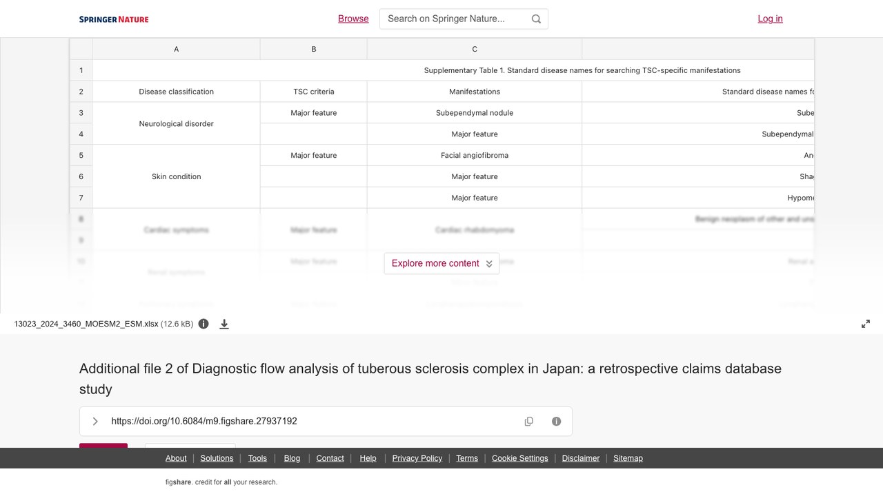Open the Sitemap link
The height and width of the screenshot is (496, 883).
(628, 458)
